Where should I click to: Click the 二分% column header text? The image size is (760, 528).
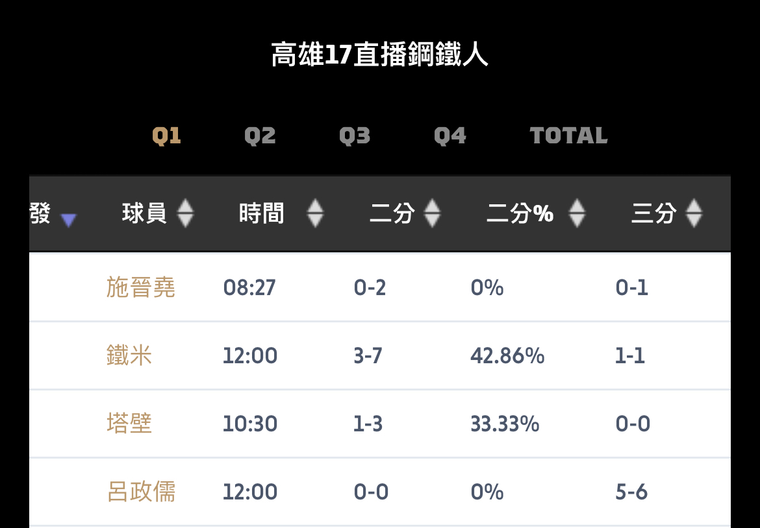(520, 213)
